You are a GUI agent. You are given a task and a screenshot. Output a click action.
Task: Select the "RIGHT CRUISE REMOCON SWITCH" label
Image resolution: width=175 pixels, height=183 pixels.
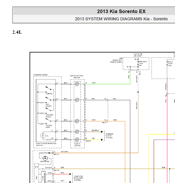tap(46, 144)
